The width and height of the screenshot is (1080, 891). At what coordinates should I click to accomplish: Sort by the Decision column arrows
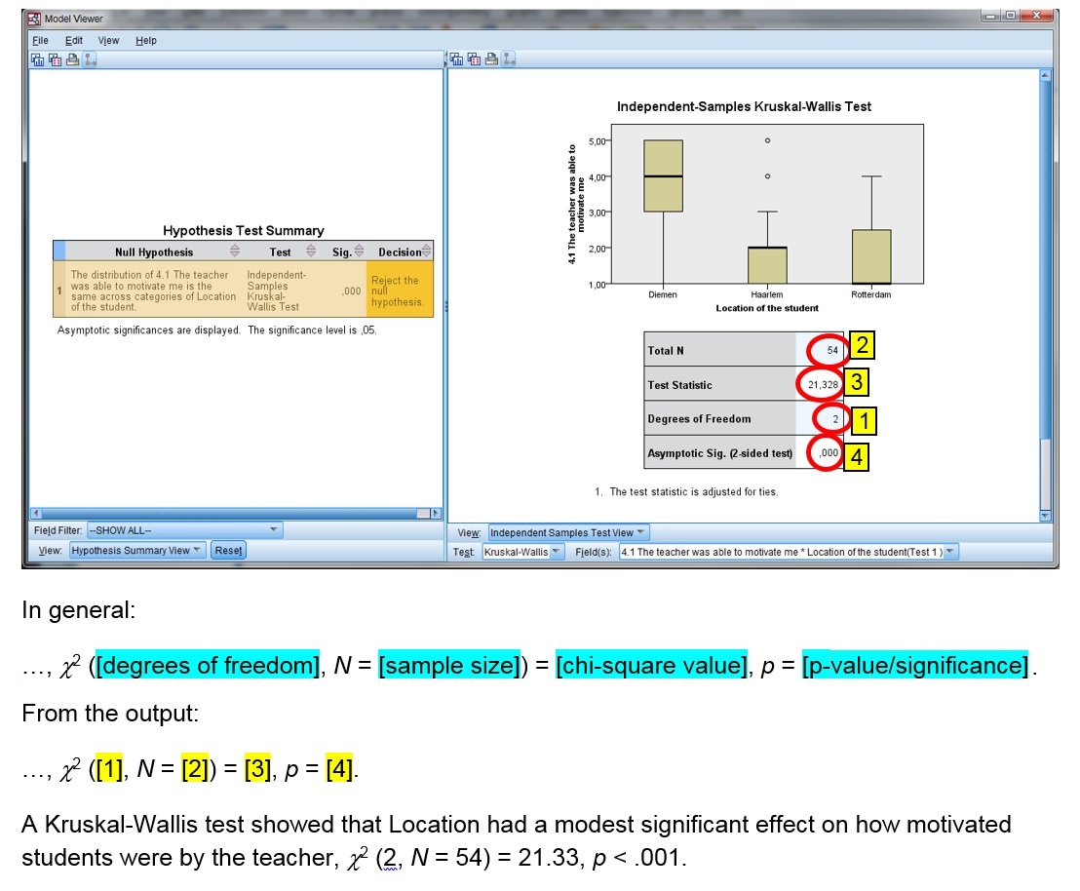pyautogui.click(x=425, y=252)
